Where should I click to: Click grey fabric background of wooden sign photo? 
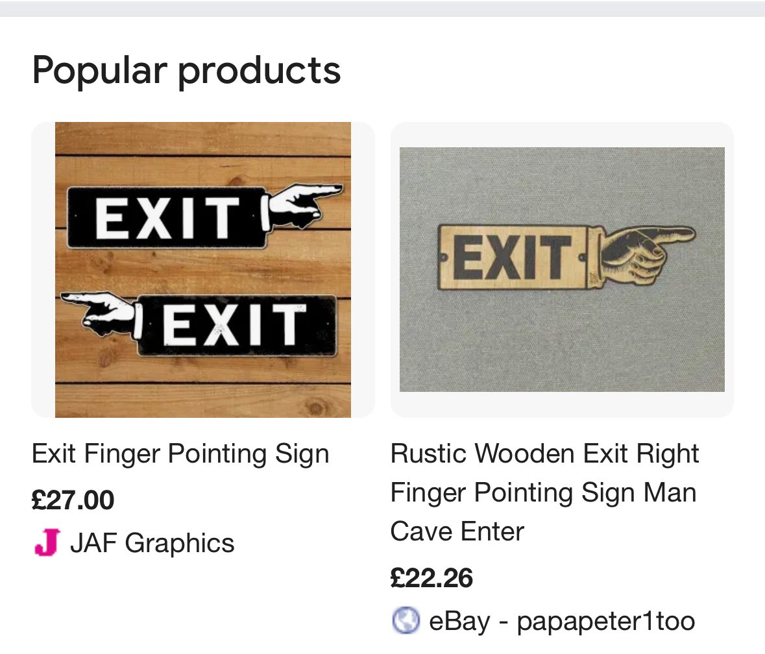[x=562, y=341]
